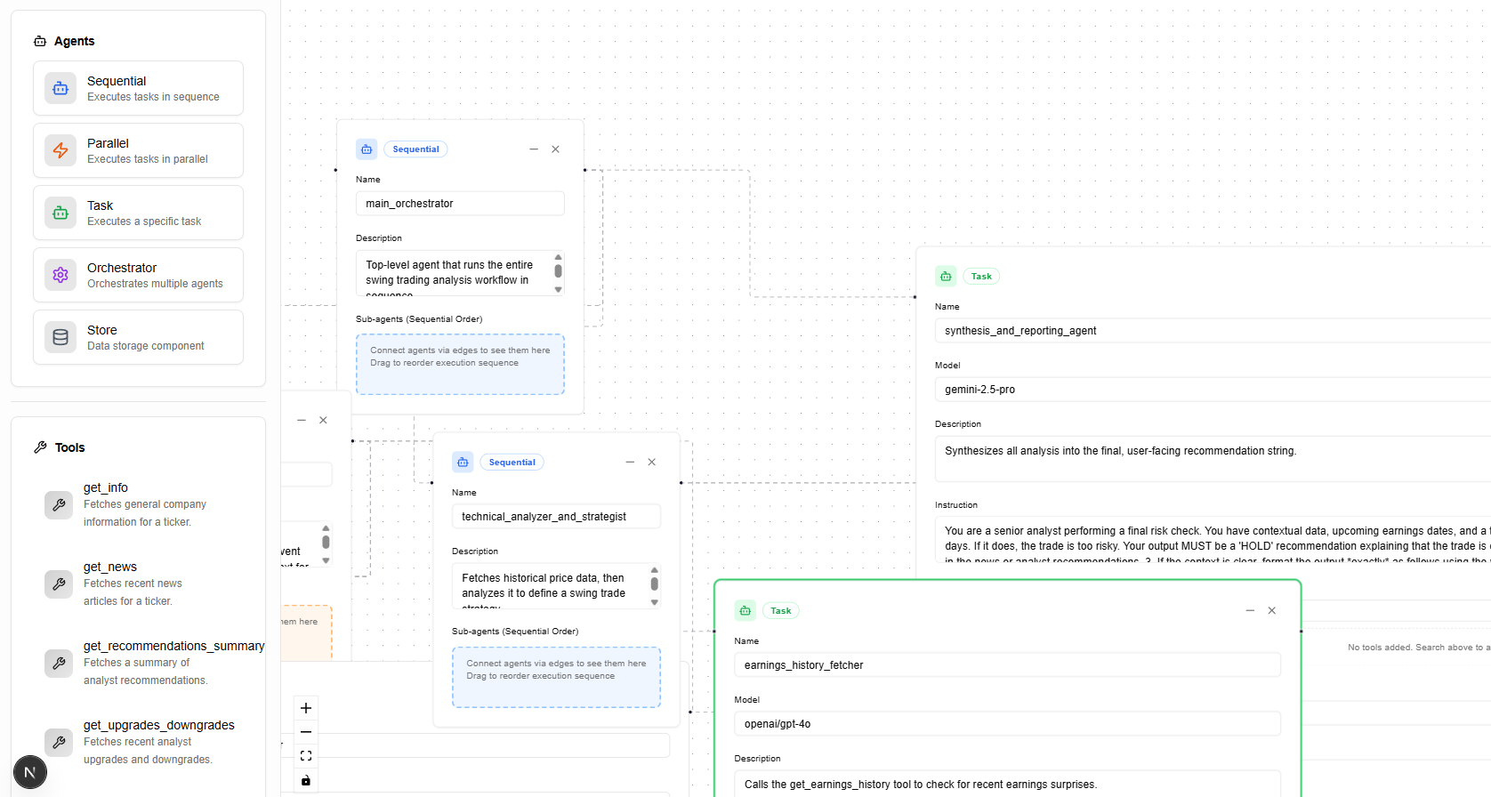Select the get_upgrades_downgrades tool name
The height and width of the screenshot is (797, 1491).
[159, 725]
